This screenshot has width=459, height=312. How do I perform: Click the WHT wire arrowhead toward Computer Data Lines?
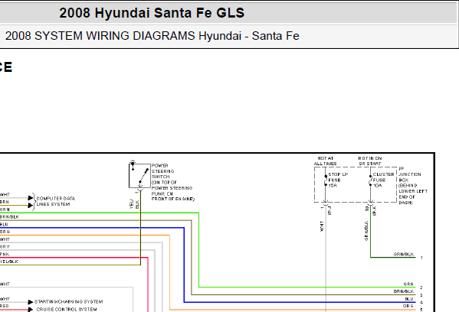(x=31, y=198)
